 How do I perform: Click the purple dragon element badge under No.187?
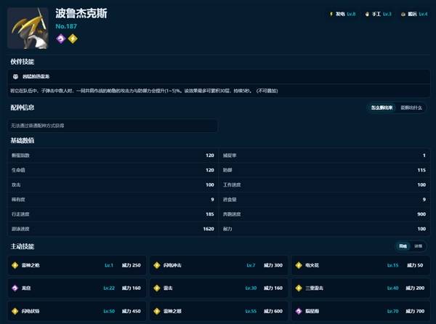click(x=61, y=39)
